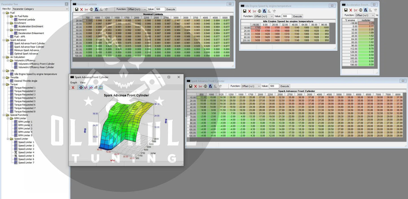Click balance scale icon in Nominal Lambda toolbar
The width and height of the screenshot is (408, 199).
point(91,9)
